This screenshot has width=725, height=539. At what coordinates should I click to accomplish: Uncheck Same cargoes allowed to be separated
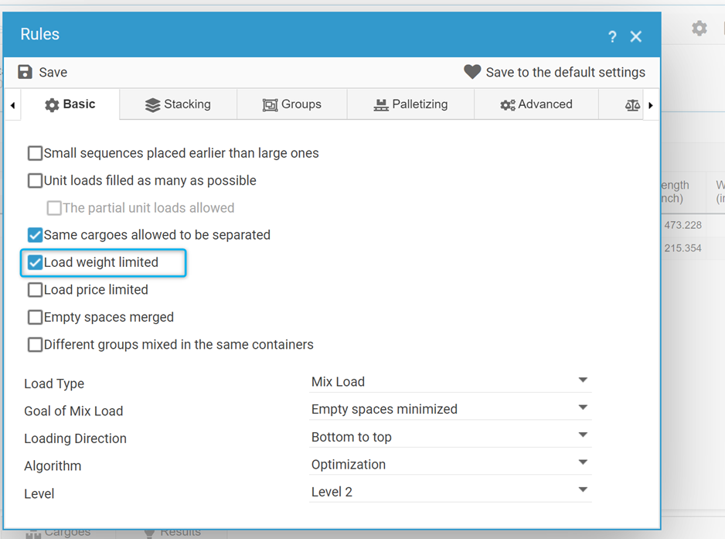pos(35,235)
